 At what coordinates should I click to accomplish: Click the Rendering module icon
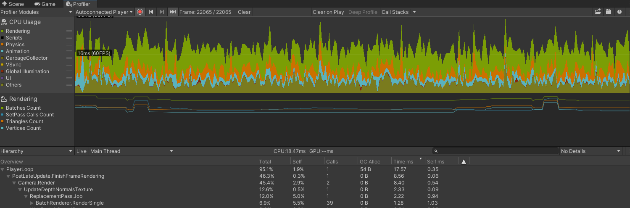point(4,99)
